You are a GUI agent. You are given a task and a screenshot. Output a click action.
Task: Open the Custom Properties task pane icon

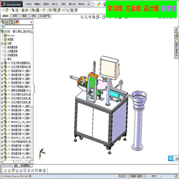click(176, 56)
